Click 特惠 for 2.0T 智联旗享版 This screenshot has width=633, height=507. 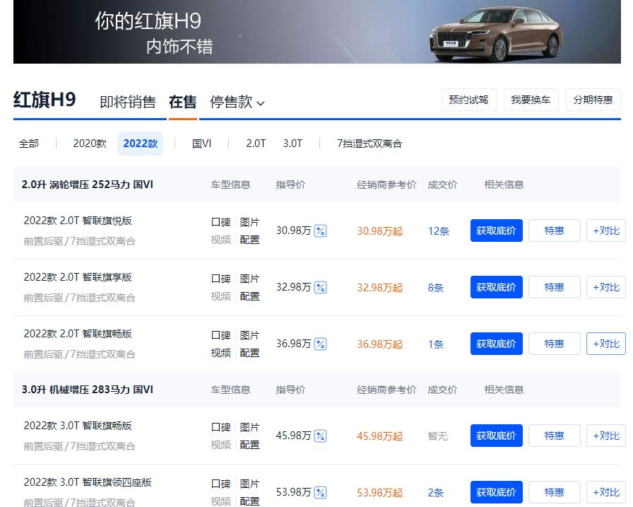point(555,287)
